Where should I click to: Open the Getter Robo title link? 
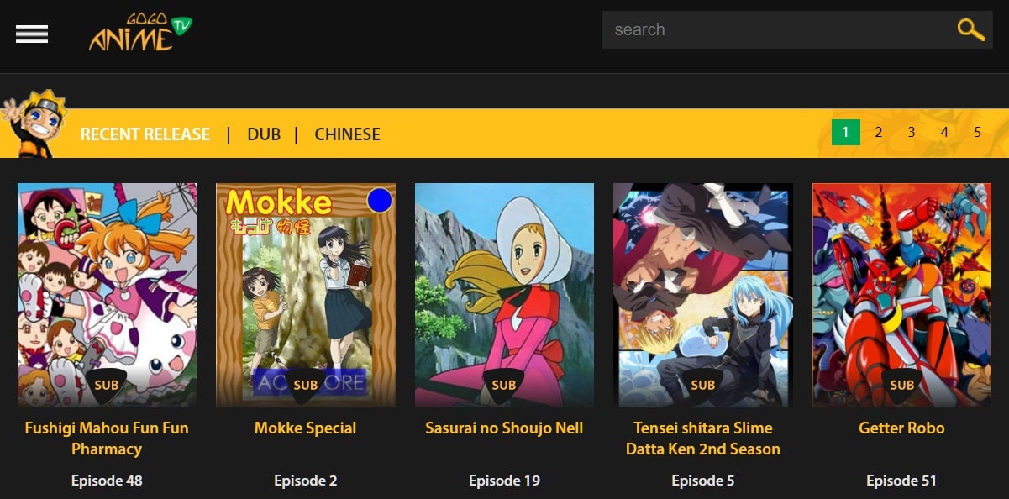coord(901,428)
